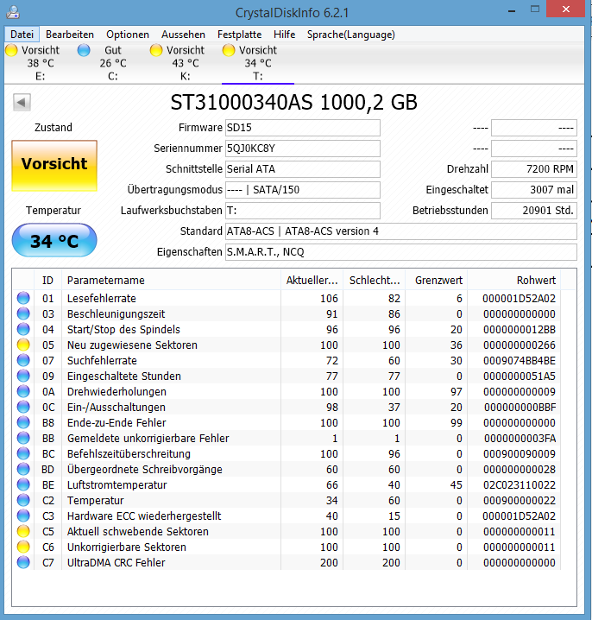Click the Grenzwert column header
This screenshot has height=620, width=592.
pyautogui.click(x=437, y=281)
